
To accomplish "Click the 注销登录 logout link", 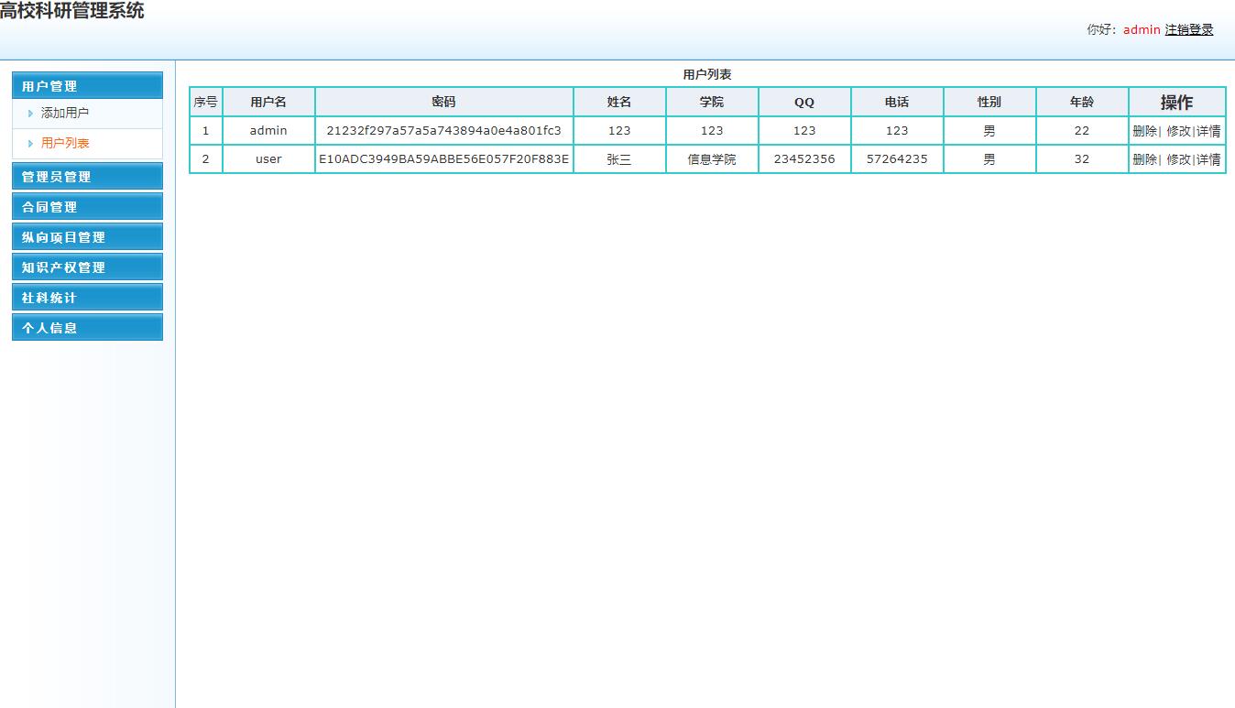I will 1188,29.
